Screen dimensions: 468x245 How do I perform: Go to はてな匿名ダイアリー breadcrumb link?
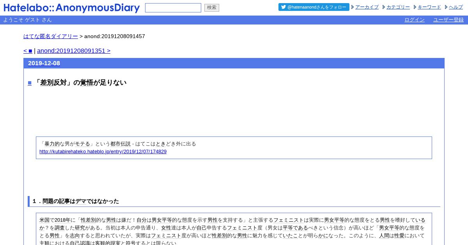coord(51,36)
